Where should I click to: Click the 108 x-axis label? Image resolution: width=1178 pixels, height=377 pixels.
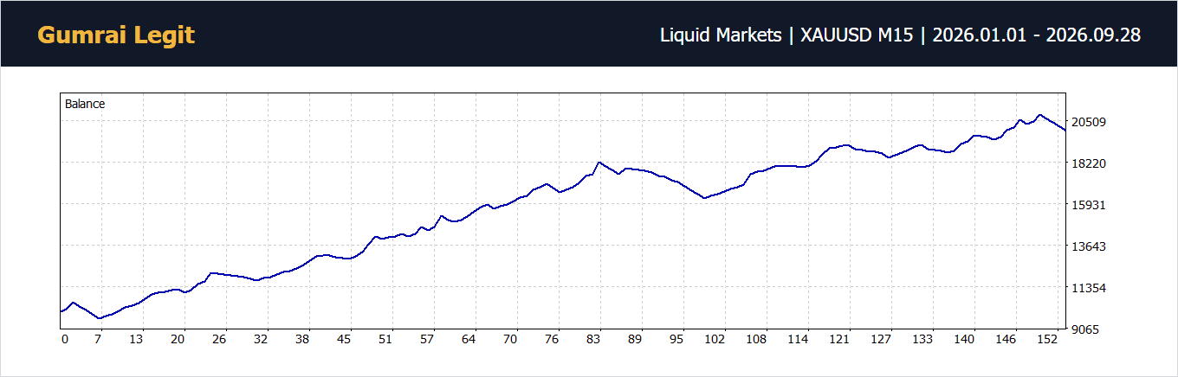coord(756,340)
